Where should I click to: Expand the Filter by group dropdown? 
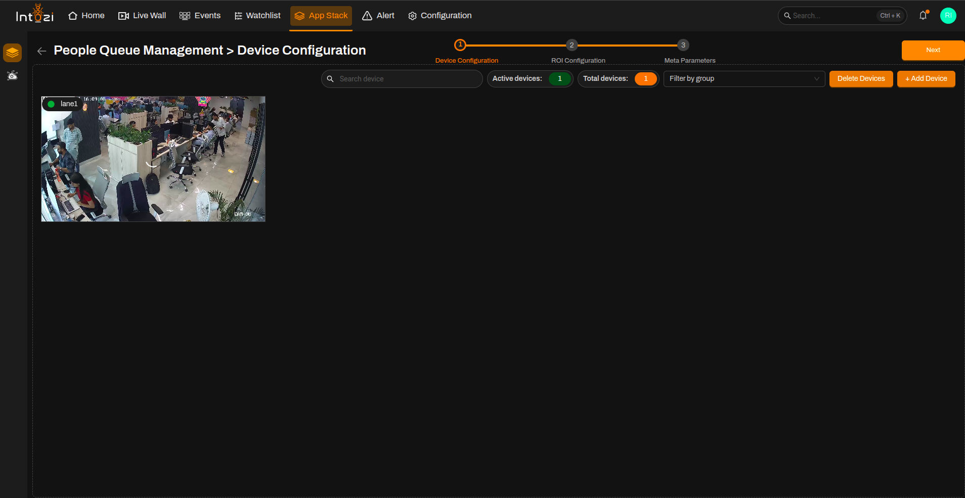pos(744,79)
